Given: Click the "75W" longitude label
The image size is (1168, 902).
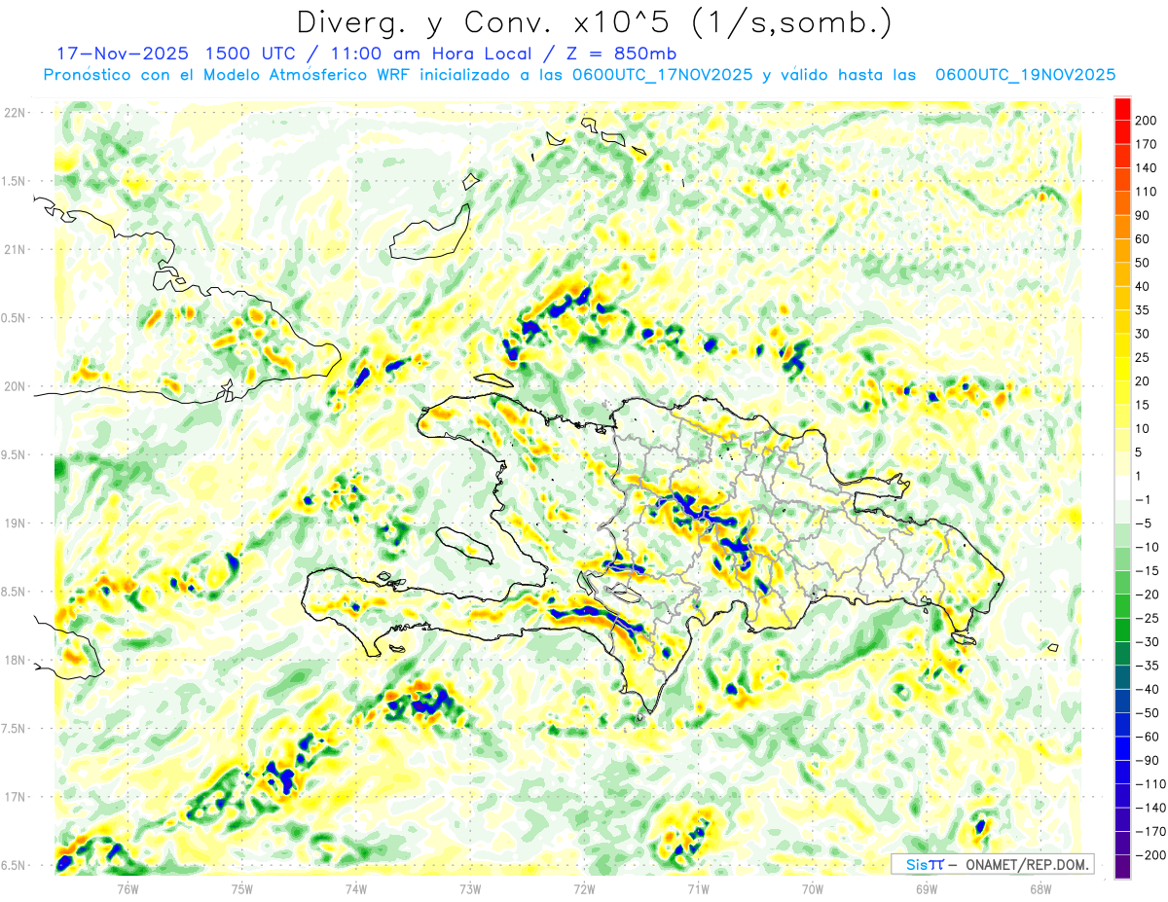Looking at the screenshot, I should pos(242,887).
